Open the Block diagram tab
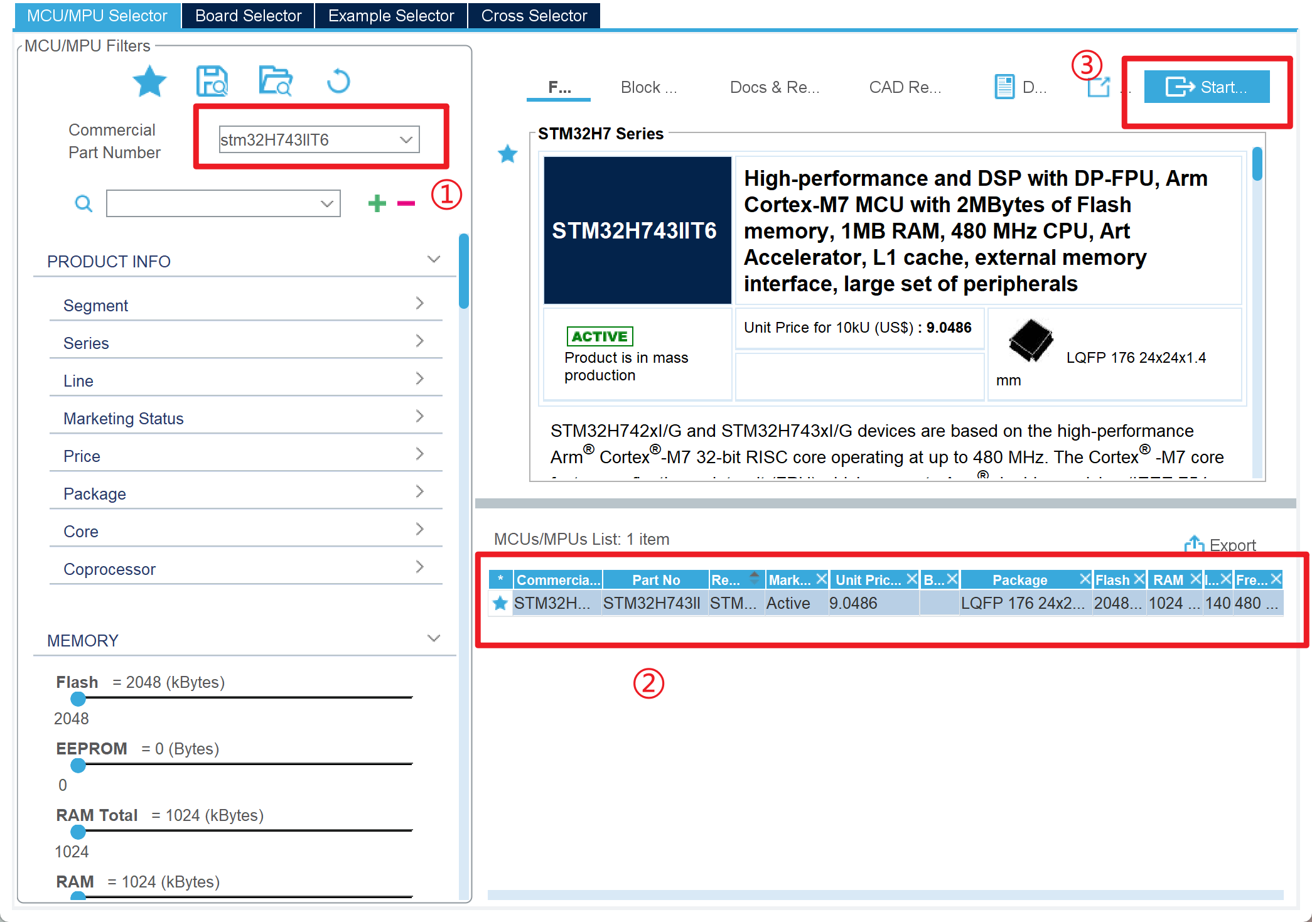The height and width of the screenshot is (922, 1312). 649,87
